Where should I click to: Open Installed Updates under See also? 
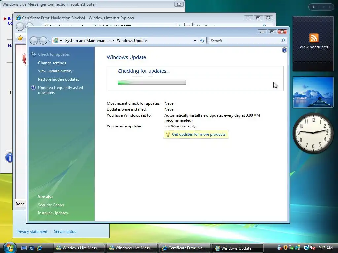[52, 213]
